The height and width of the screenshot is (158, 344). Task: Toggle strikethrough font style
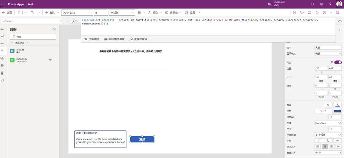point(337,141)
